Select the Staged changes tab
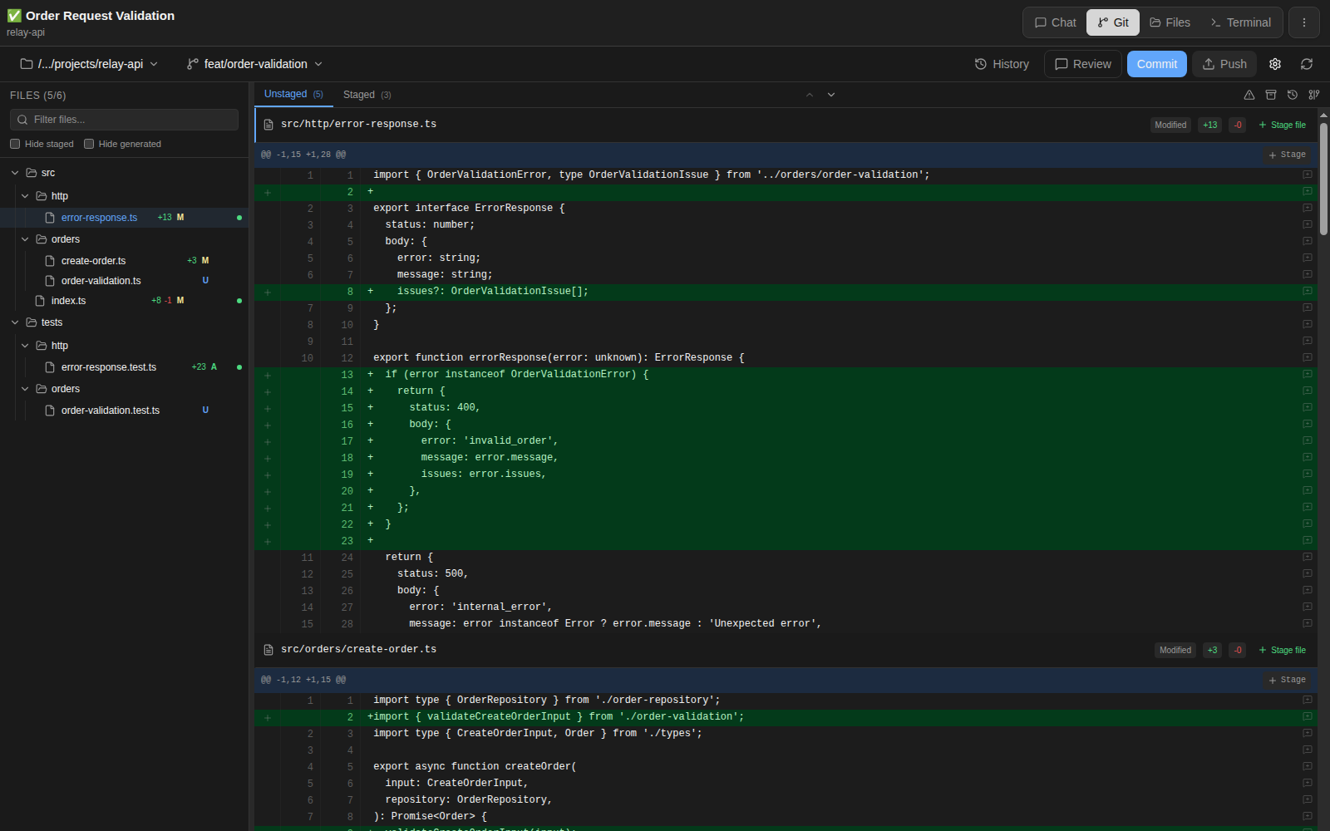This screenshot has height=831, width=1330. pyautogui.click(x=367, y=95)
